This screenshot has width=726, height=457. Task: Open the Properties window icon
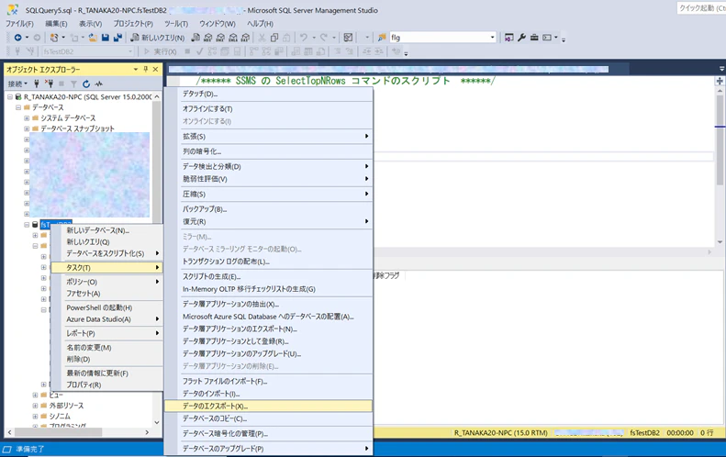coord(508,38)
